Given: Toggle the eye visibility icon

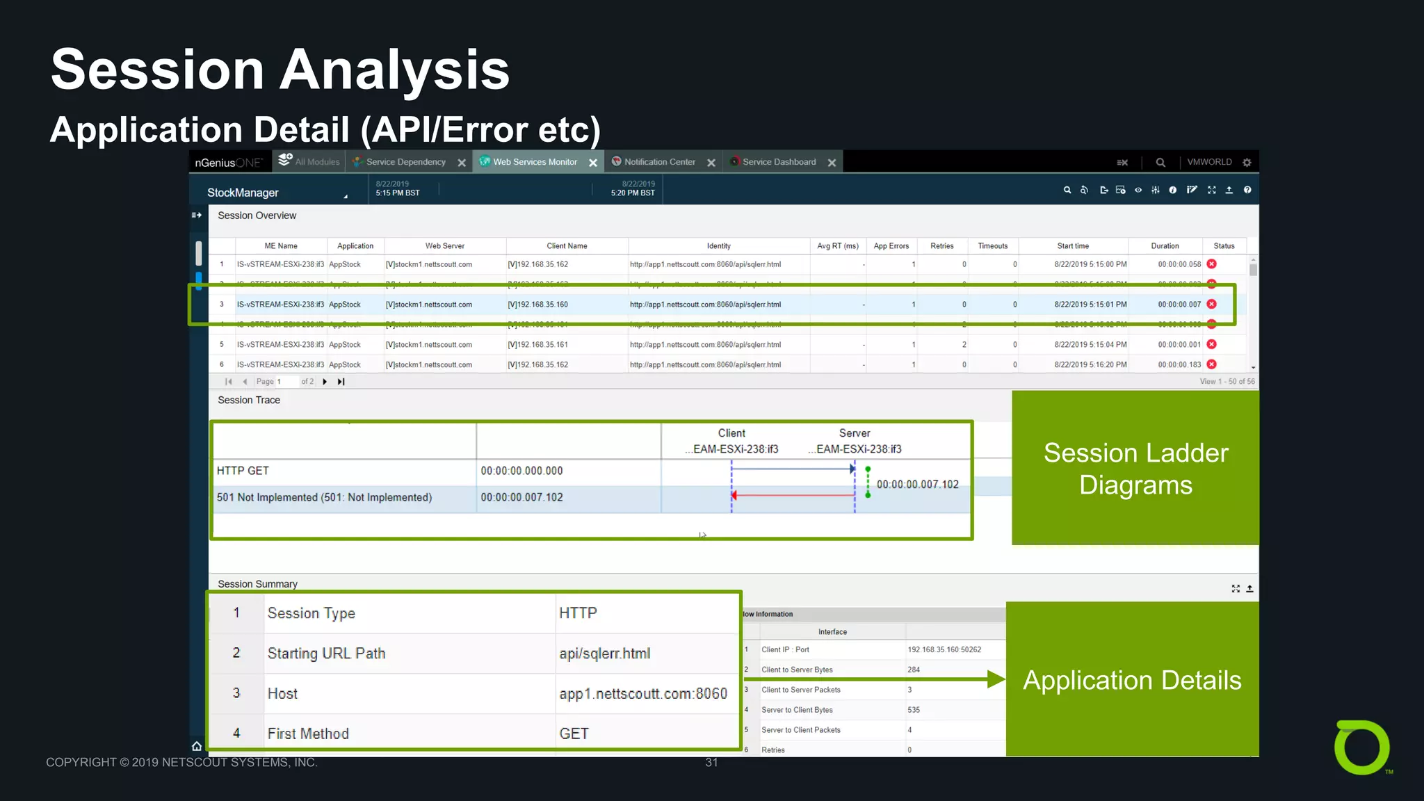Looking at the screenshot, I should pos(1138,190).
